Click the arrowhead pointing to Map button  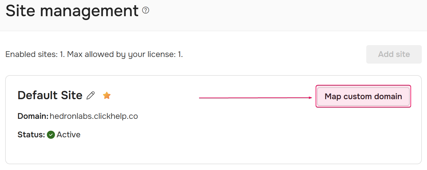click(x=311, y=98)
